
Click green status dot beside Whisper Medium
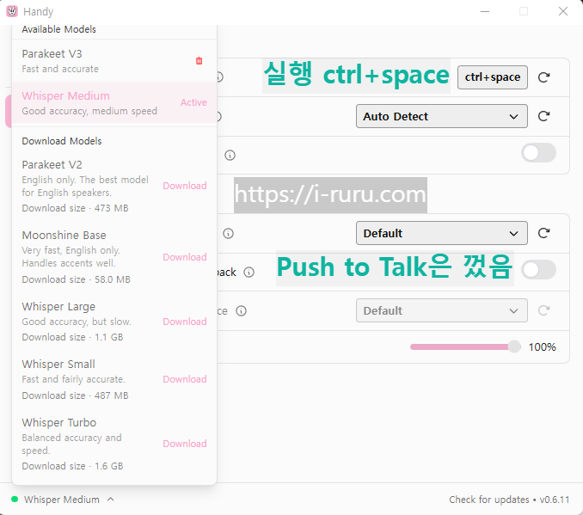(15, 500)
